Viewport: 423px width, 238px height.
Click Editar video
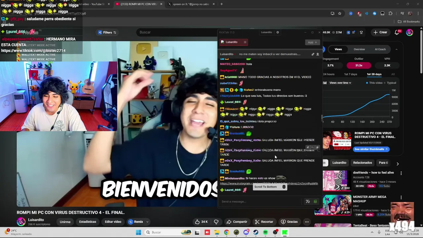tap(113, 222)
